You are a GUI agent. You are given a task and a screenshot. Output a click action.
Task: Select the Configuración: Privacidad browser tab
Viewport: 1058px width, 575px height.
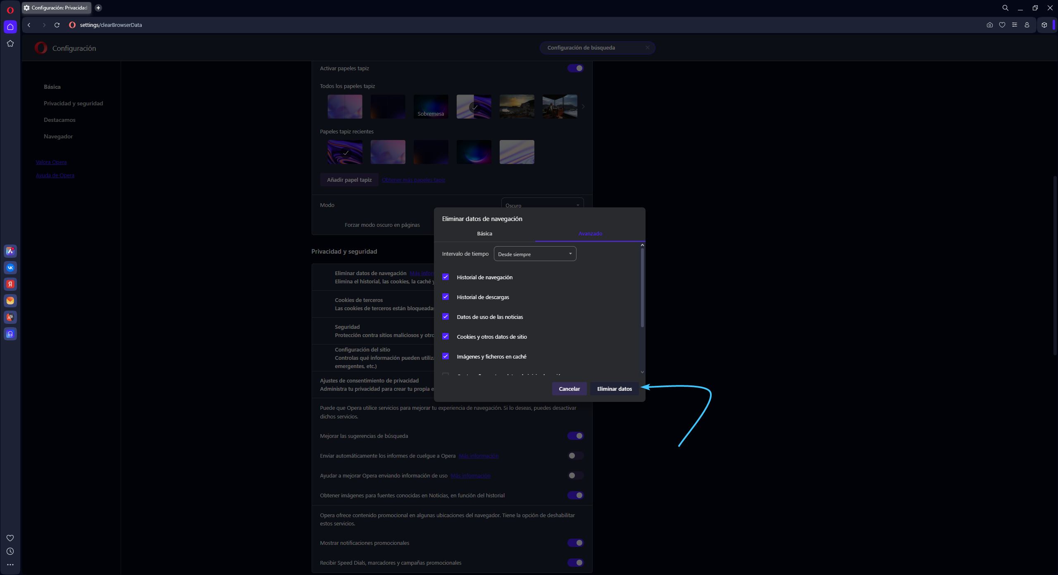coord(57,8)
